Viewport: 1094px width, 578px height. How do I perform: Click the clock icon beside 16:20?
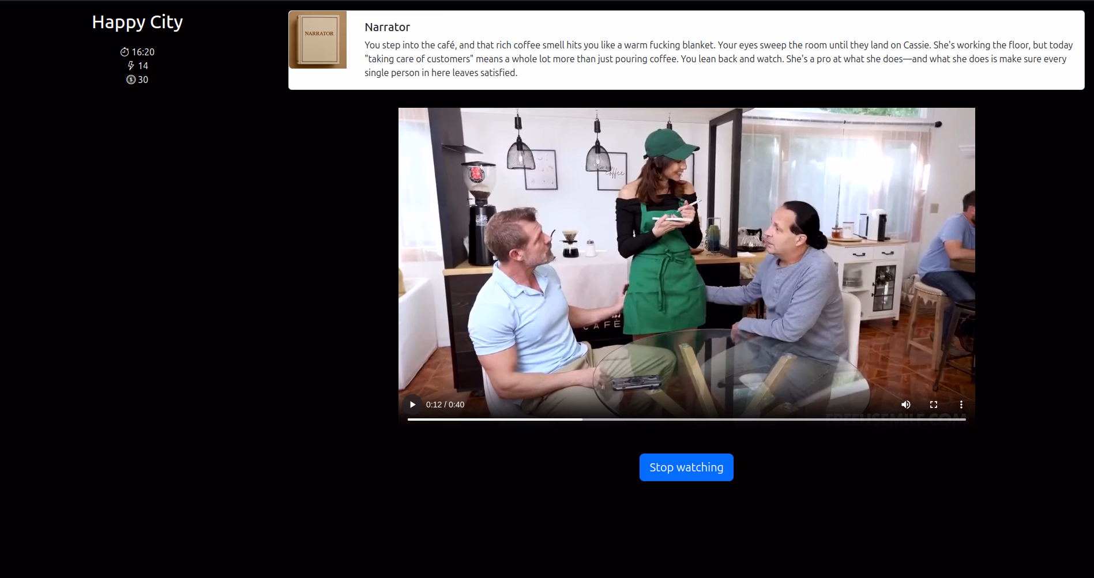[125, 52]
